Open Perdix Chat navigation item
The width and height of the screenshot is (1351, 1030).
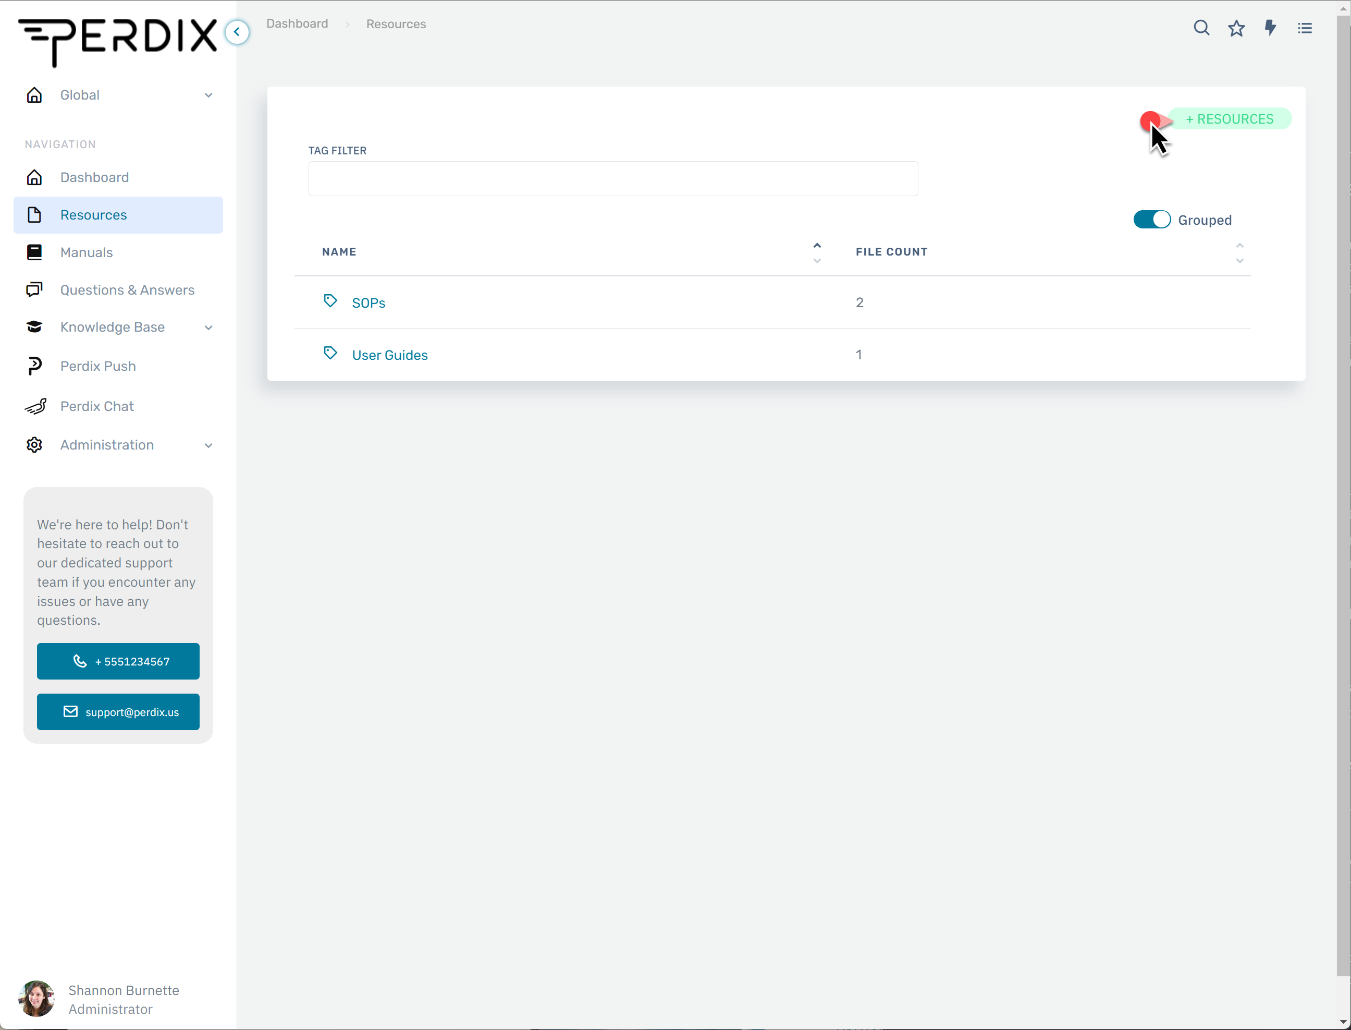(118, 406)
